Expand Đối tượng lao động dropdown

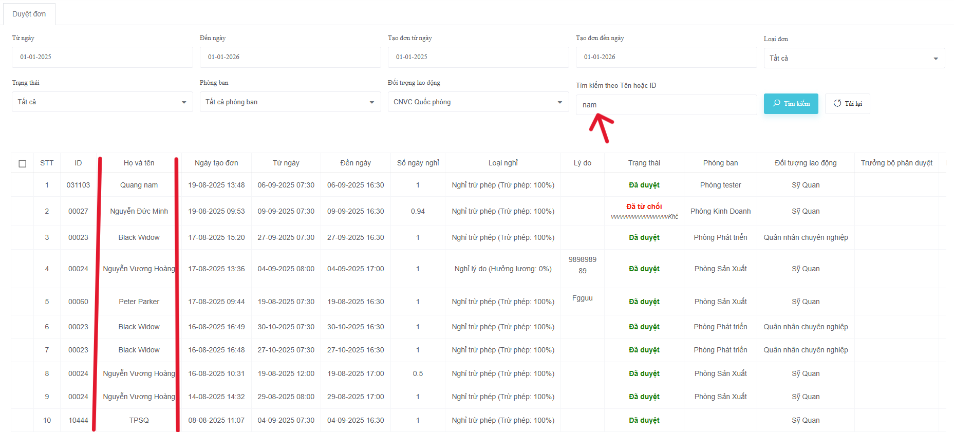478,102
